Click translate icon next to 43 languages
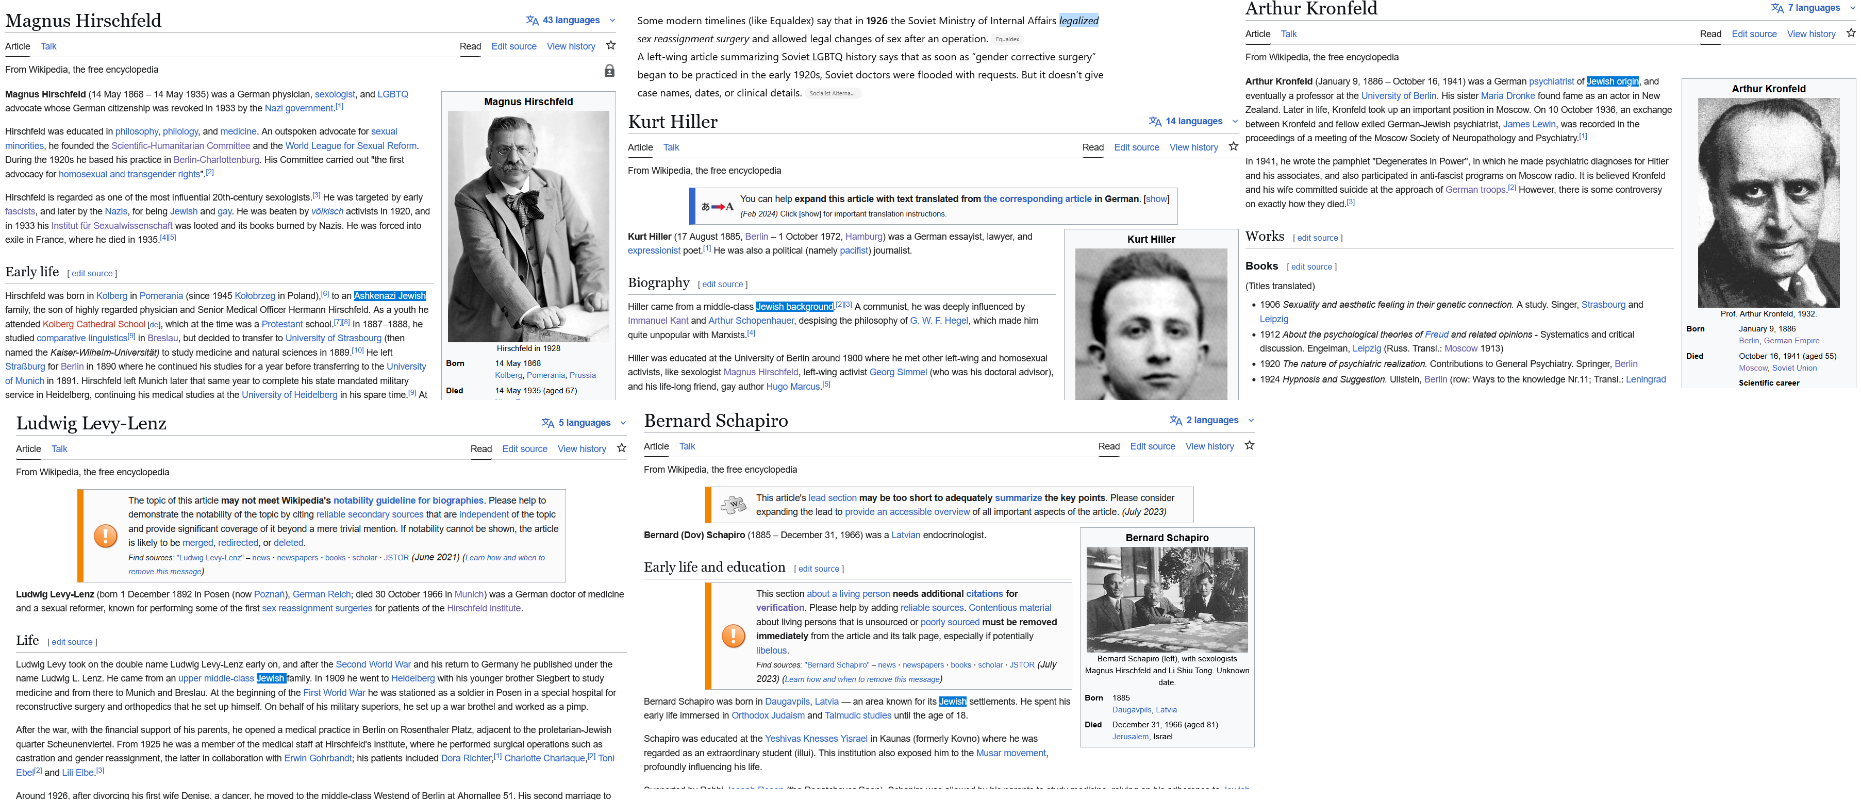This screenshot has width=1861, height=800. [533, 20]
